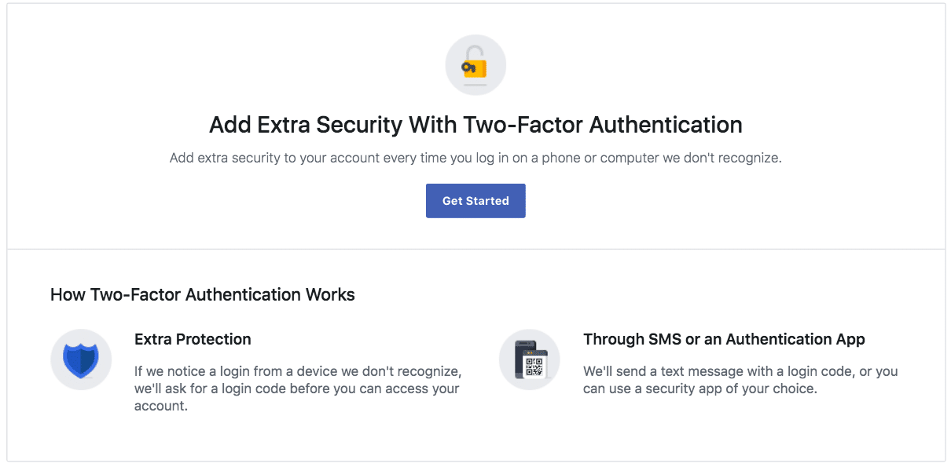The width and height of the screenshot is (951, 467).
Task: Click the underline shadow beneath the padlock
Action: point(475,84)
